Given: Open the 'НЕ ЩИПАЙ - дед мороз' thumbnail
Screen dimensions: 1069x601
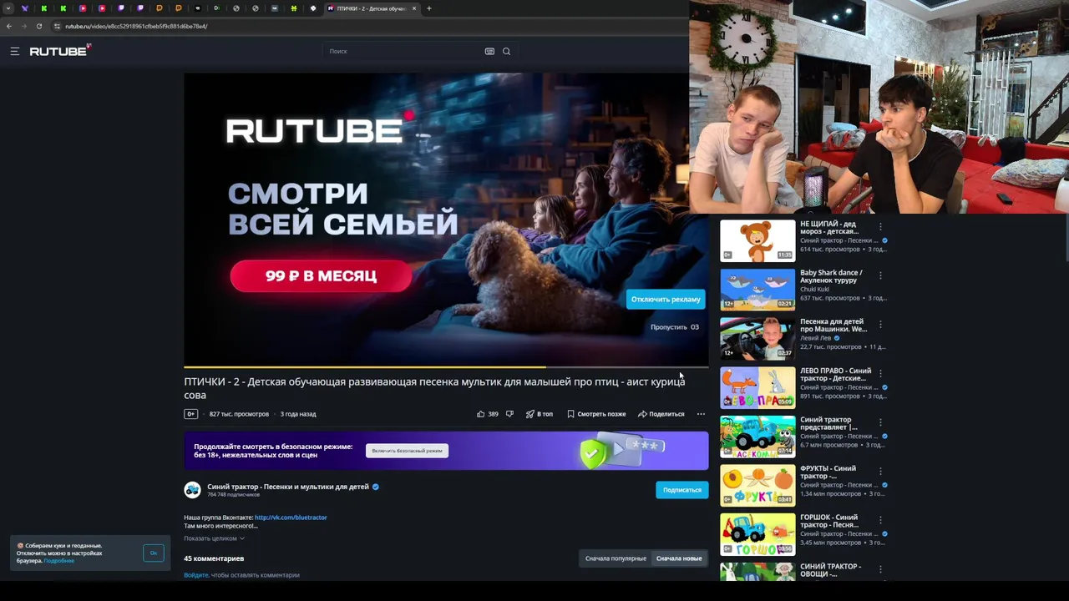Looking at the screenshot, I should point(757,240).
